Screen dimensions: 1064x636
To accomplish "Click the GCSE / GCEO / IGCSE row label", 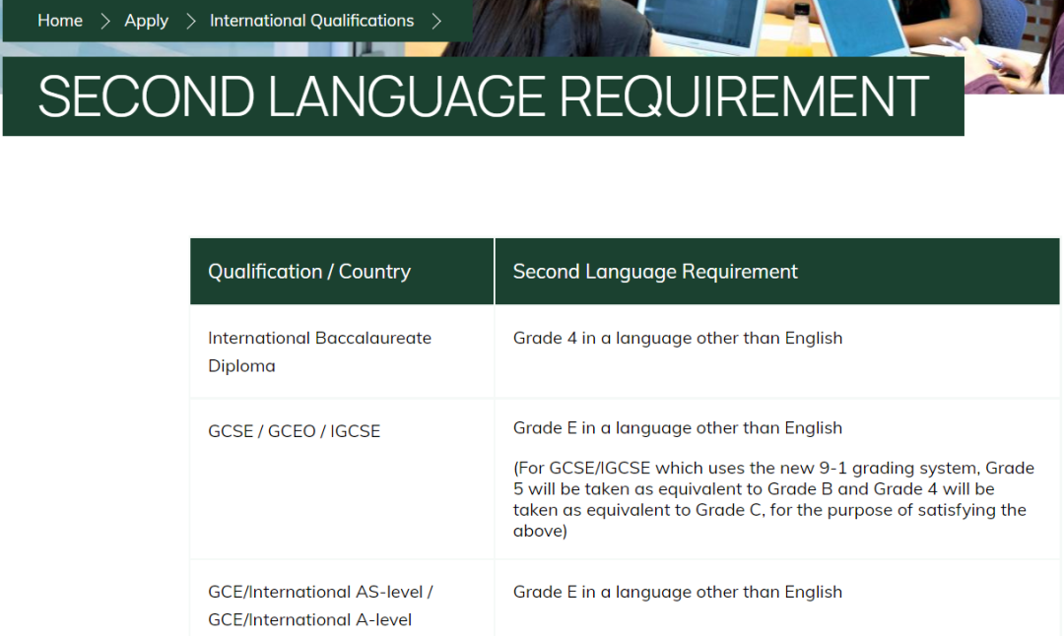I will [x=295, y=430].
